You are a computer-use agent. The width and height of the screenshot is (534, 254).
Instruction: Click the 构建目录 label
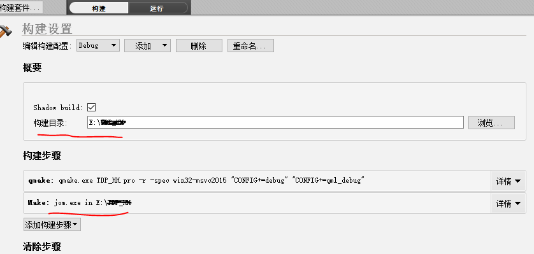click(x=50, y=123)
